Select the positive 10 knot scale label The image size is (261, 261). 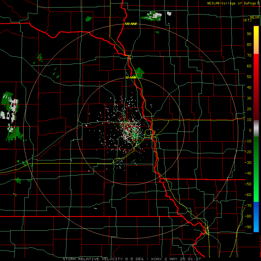[x=249, y=120]
